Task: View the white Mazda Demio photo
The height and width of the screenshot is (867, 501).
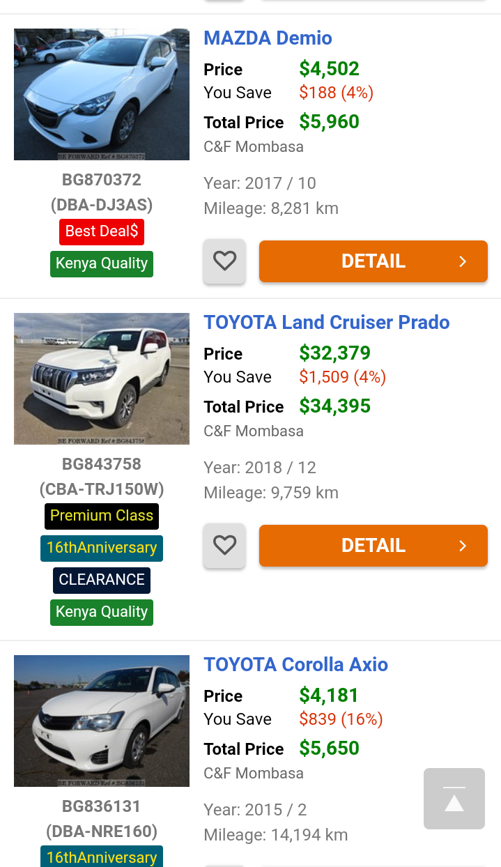Action: pyautogui.click(x=102, y=95)
